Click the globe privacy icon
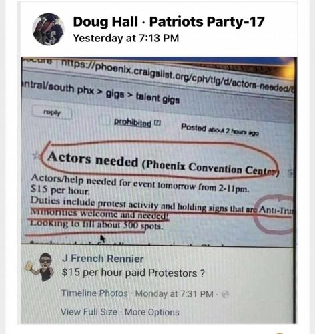 pyautogui.click(x=225, y=295)
